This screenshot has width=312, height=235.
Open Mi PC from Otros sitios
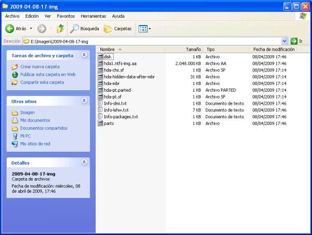[26, 136]
